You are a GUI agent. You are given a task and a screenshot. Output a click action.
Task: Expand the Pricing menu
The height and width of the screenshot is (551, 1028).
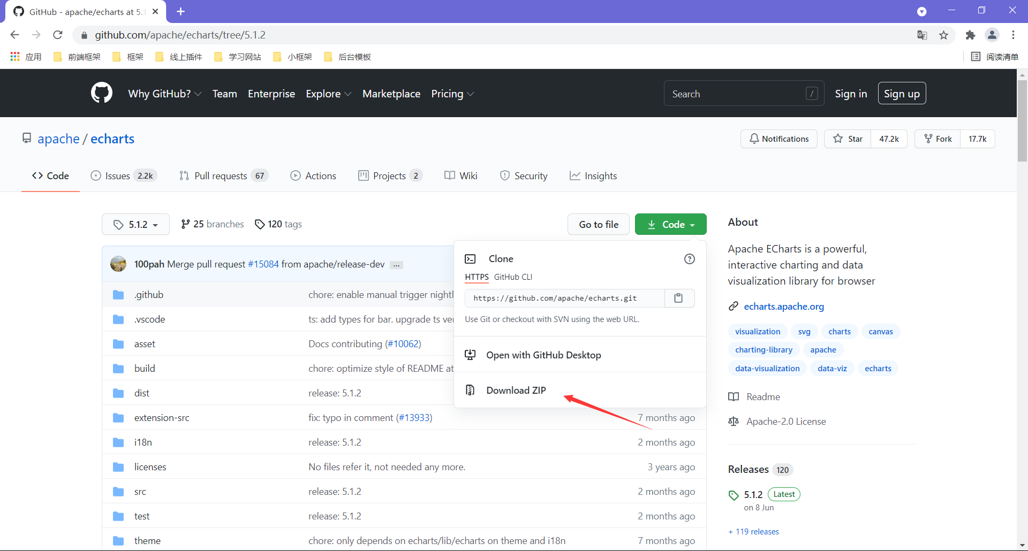pyautogui.click(x=452, y=94)
